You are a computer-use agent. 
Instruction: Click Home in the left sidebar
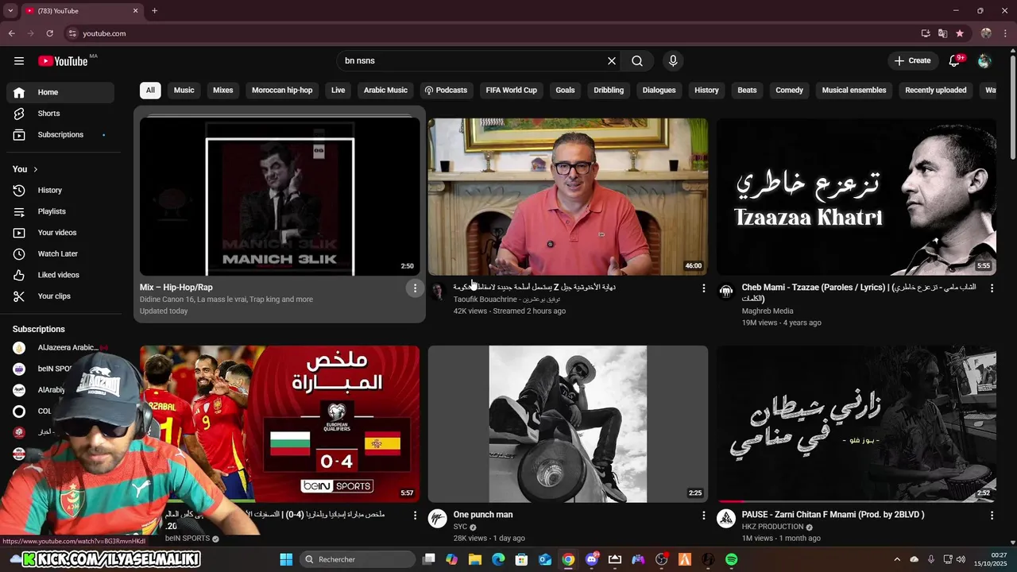(x=60, y=92)
